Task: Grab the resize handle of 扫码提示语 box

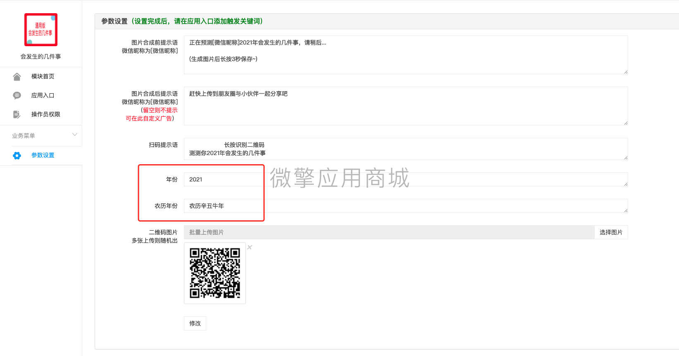Action: 626,158
